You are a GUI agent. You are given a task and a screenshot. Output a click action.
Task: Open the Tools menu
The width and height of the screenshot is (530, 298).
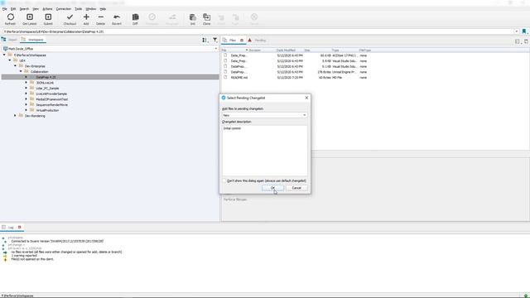[x=79, y=9]
